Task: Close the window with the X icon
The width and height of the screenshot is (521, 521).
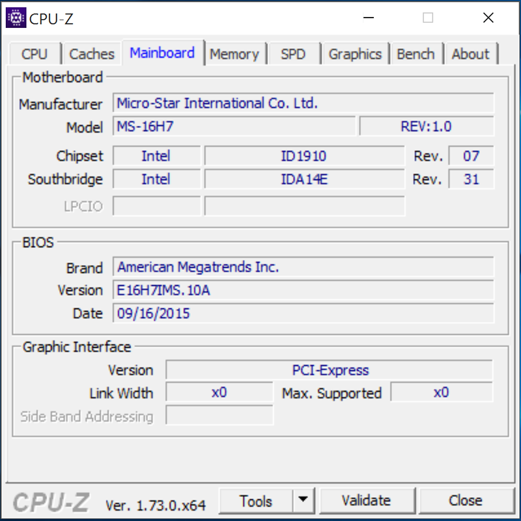Action: [x=488, y=18]
